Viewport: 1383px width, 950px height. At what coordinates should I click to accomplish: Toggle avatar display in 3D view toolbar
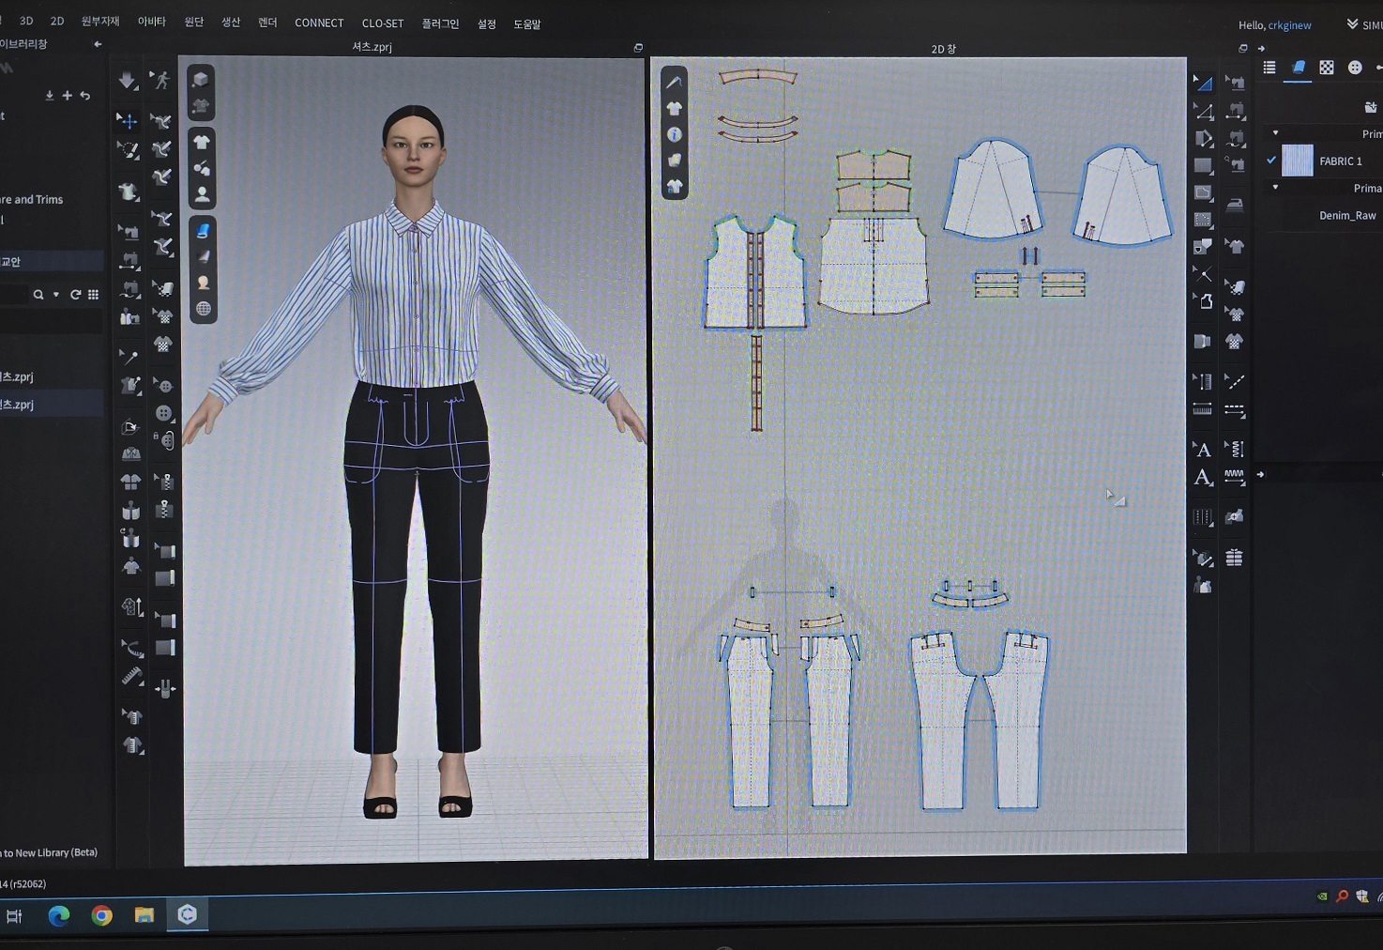click(202, 194)
